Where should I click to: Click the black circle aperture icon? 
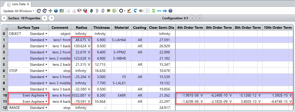tap(121, 11)
